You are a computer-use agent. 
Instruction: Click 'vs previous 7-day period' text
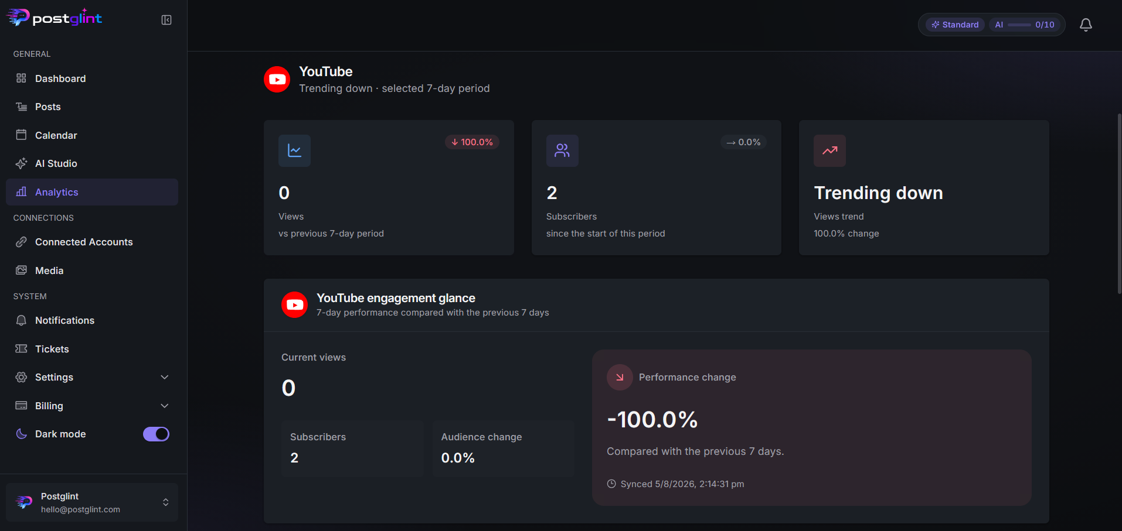click(x=331, y=234)
